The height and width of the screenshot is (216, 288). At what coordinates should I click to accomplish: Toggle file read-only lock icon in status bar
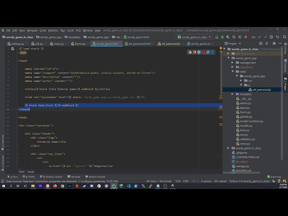point(274,181)
